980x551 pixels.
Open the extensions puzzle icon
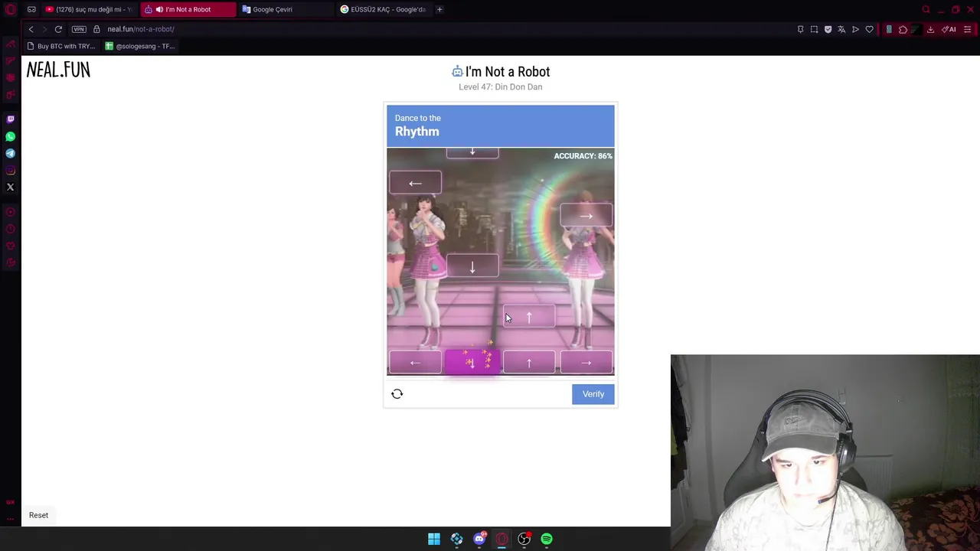[903, 29]
